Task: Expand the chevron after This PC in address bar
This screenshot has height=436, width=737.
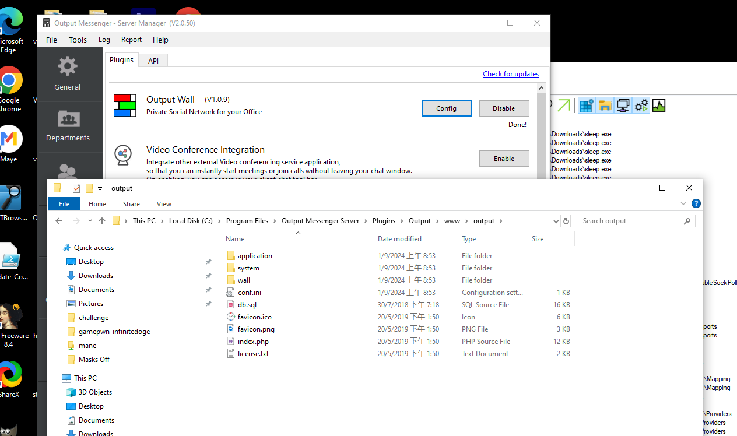Action: click(162, 221)
